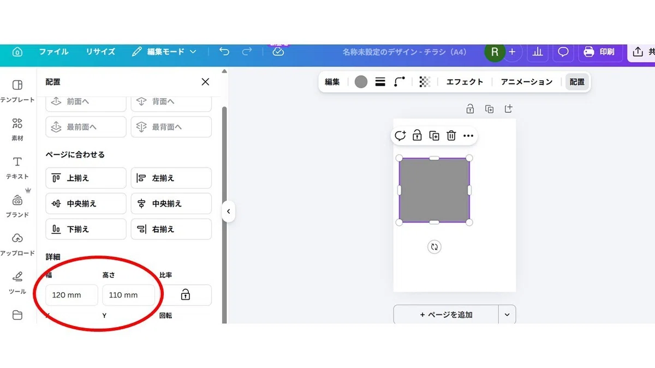Toggle the 比率 aspect ratio lock
Viewport: 655px width, 368px height.
pos(185,295)
